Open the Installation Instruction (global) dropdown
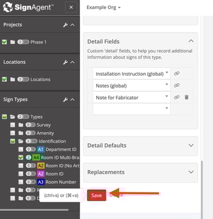Screen dimensions: 213x219 point(131,74)
